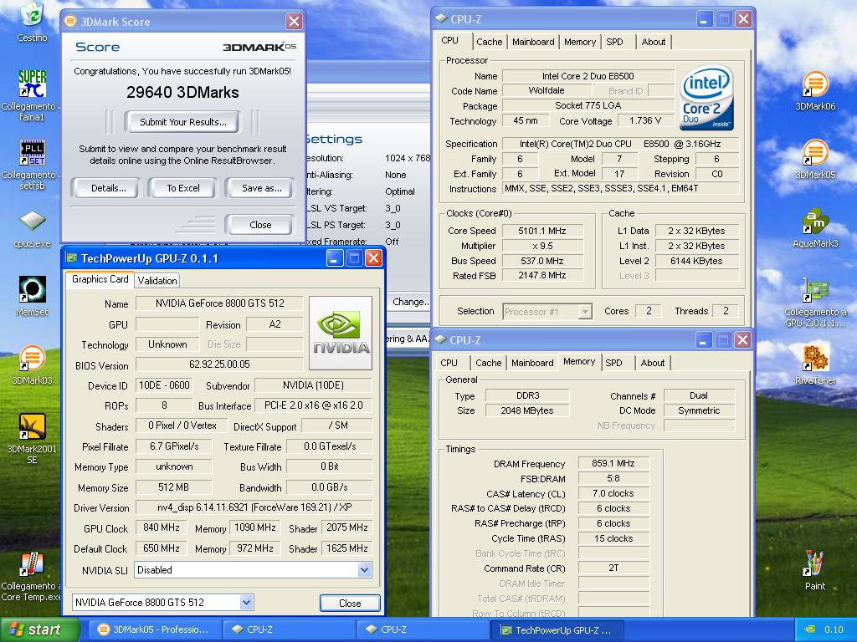Open the Memory tab in upper CPU-Z
The height and width of the screenshot is (642, 857).
(x=580, y=42)
